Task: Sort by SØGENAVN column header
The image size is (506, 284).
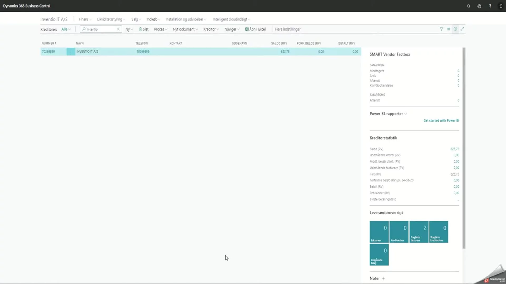Action: (x=239, y=43)
